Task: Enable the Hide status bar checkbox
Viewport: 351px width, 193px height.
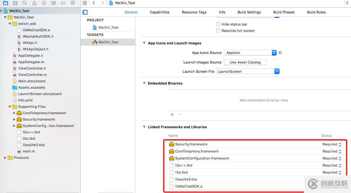Action: 218,24
